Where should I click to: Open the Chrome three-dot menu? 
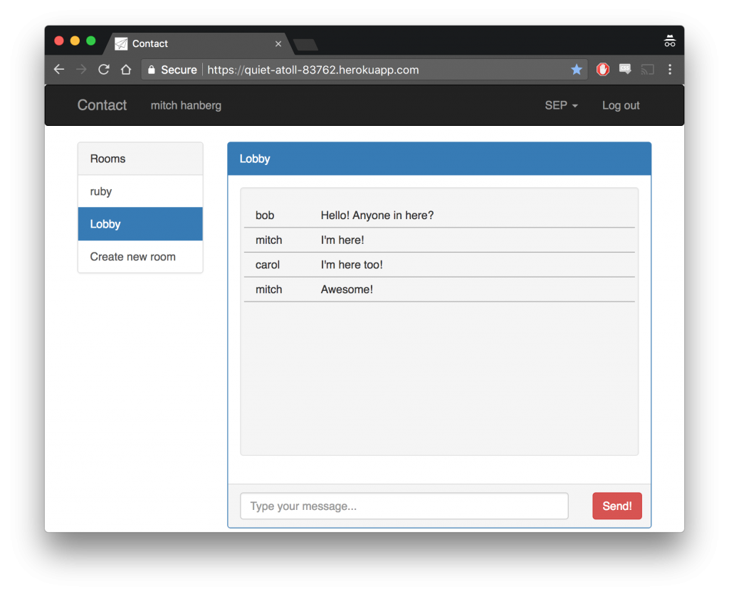pyautogui.click(x=670, y=70)
